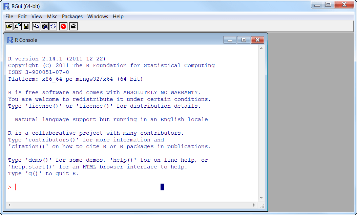This screenshot has width=357, height=215.
Task: Place cursor at the red console prompt
Action: pos(15,187)
